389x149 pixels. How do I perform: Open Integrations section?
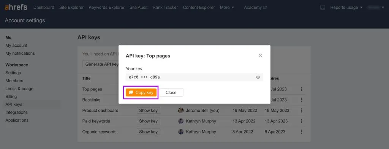[17, 112]
